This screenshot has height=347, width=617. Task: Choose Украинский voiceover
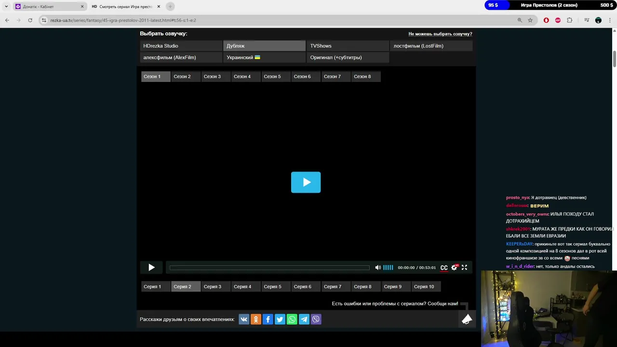point(264,57)
